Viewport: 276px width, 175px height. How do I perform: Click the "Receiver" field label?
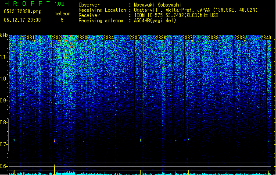click(x=89, y=15)
